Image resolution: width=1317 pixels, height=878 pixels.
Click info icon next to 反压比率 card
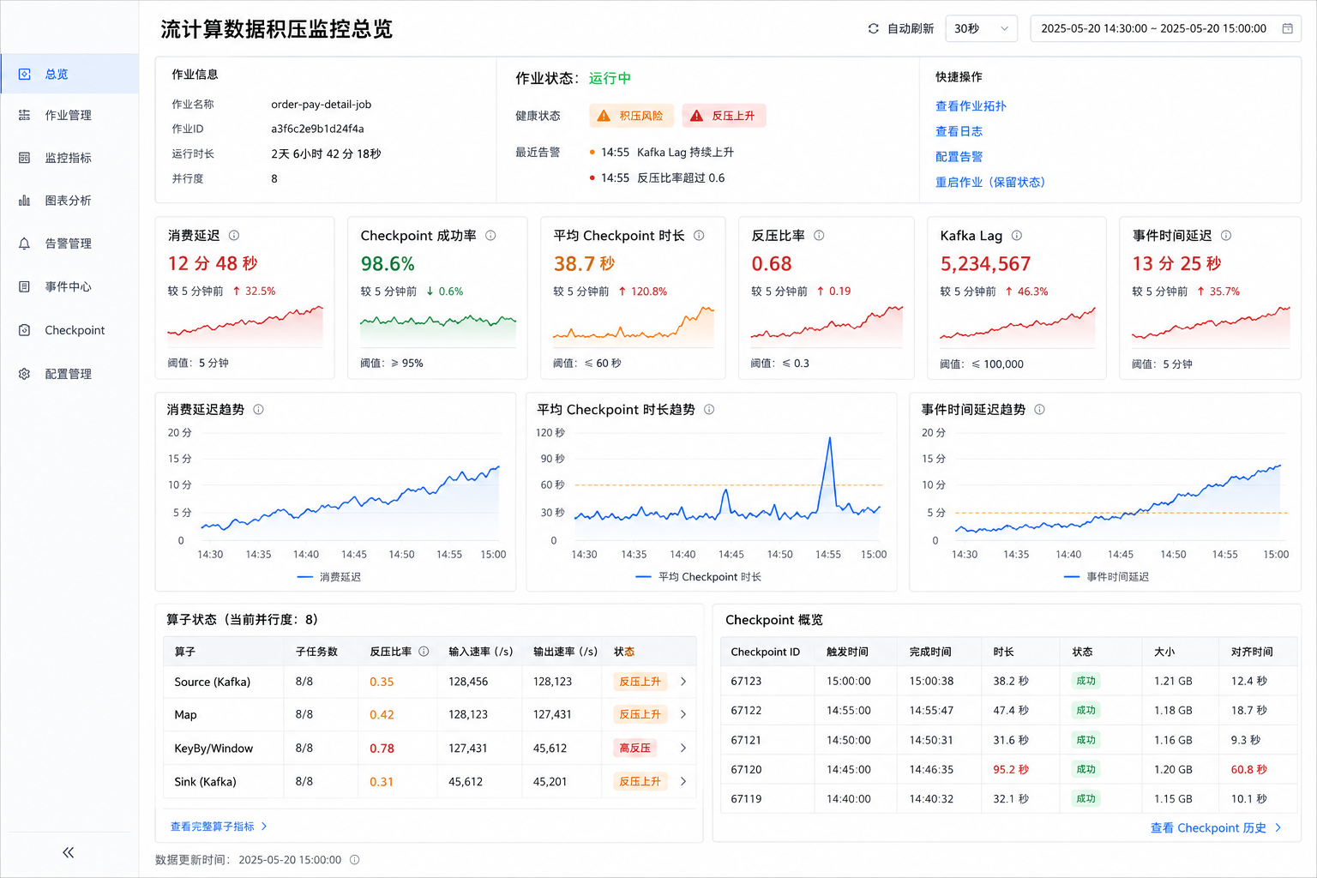point(819,235)
